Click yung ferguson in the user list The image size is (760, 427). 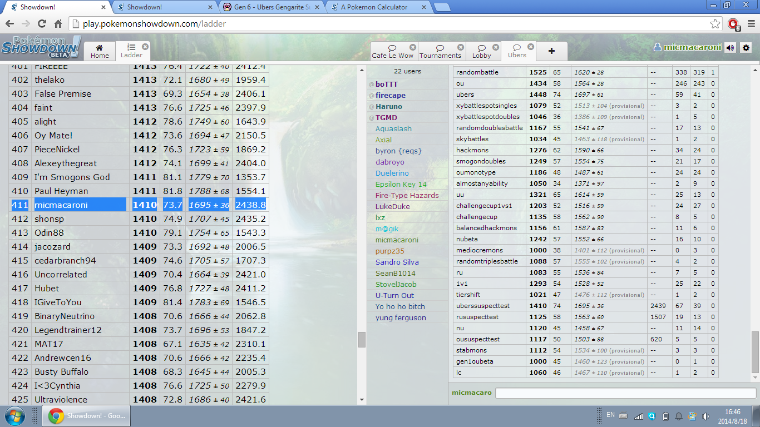click(x=401, y=318)
